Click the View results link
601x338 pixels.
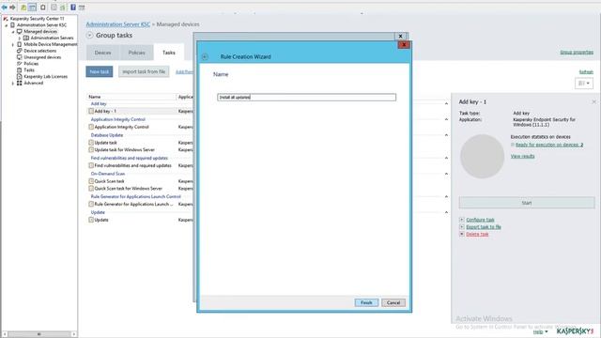point(522,157)
